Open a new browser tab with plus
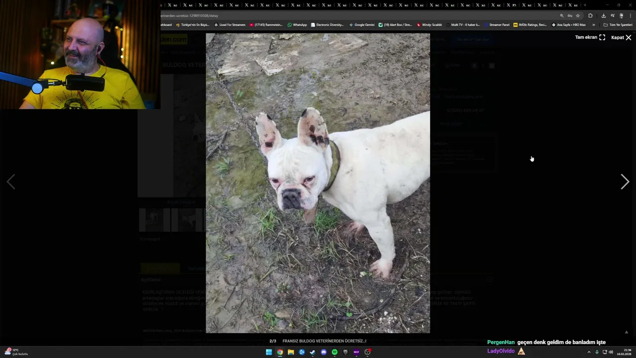Screen dimensions: 636x358 pyautogui.click(x=585, y=5)
